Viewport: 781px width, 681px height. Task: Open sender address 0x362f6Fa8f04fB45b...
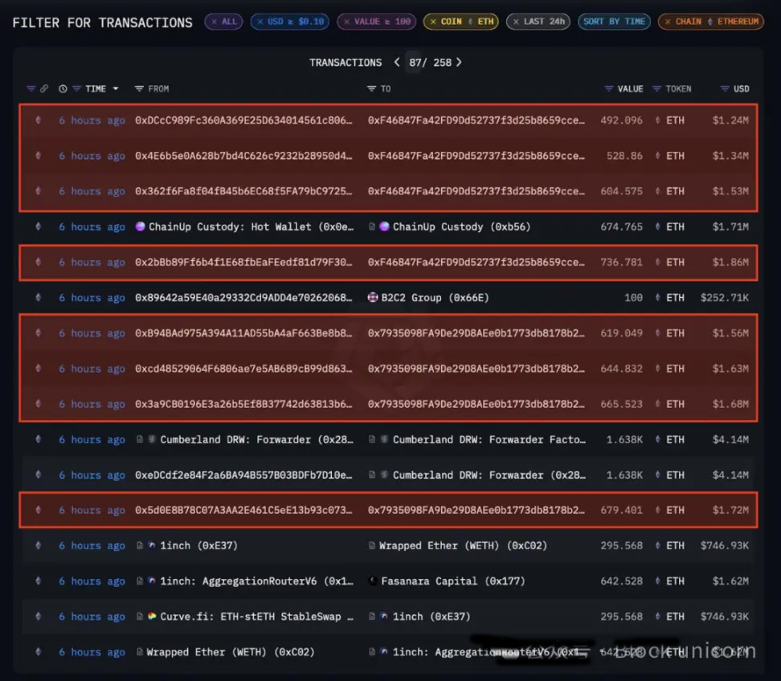pyautogui.click(x=243, y=191)
